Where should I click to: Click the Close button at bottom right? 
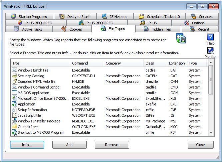tap(200, 145)
